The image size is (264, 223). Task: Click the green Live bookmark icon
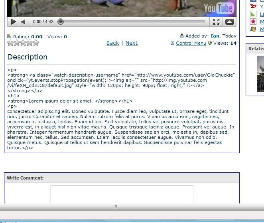coord(253,14)
